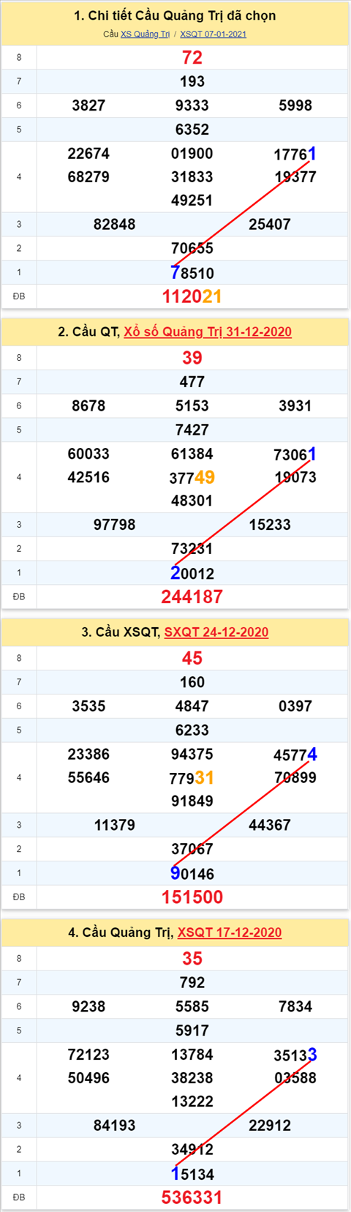Viewport: 351px width, 1212px height.
Task: Click the number 160
Action: coord(192,682)
